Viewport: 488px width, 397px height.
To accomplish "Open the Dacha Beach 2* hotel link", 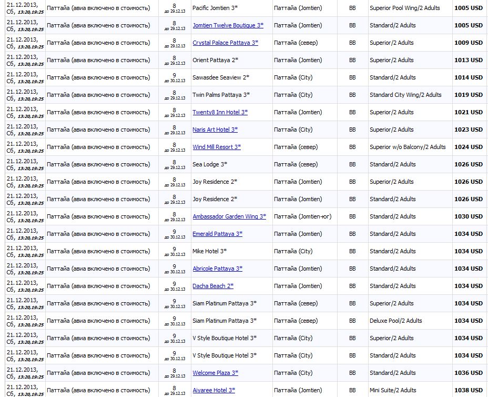I will pyautogui.click(x=213, y=286).
